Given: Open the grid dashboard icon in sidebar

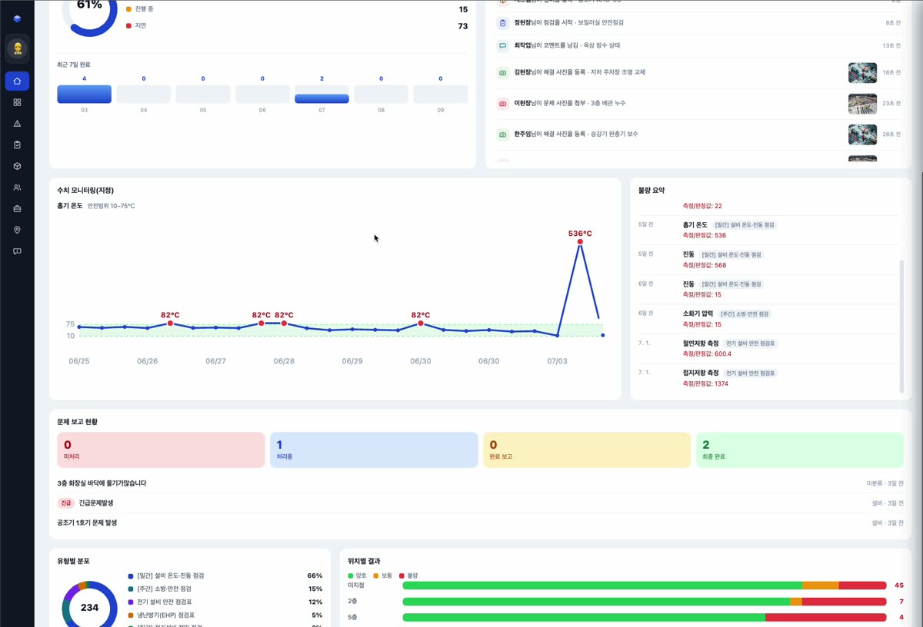Looking at the screenshot, I should point(17,102).
